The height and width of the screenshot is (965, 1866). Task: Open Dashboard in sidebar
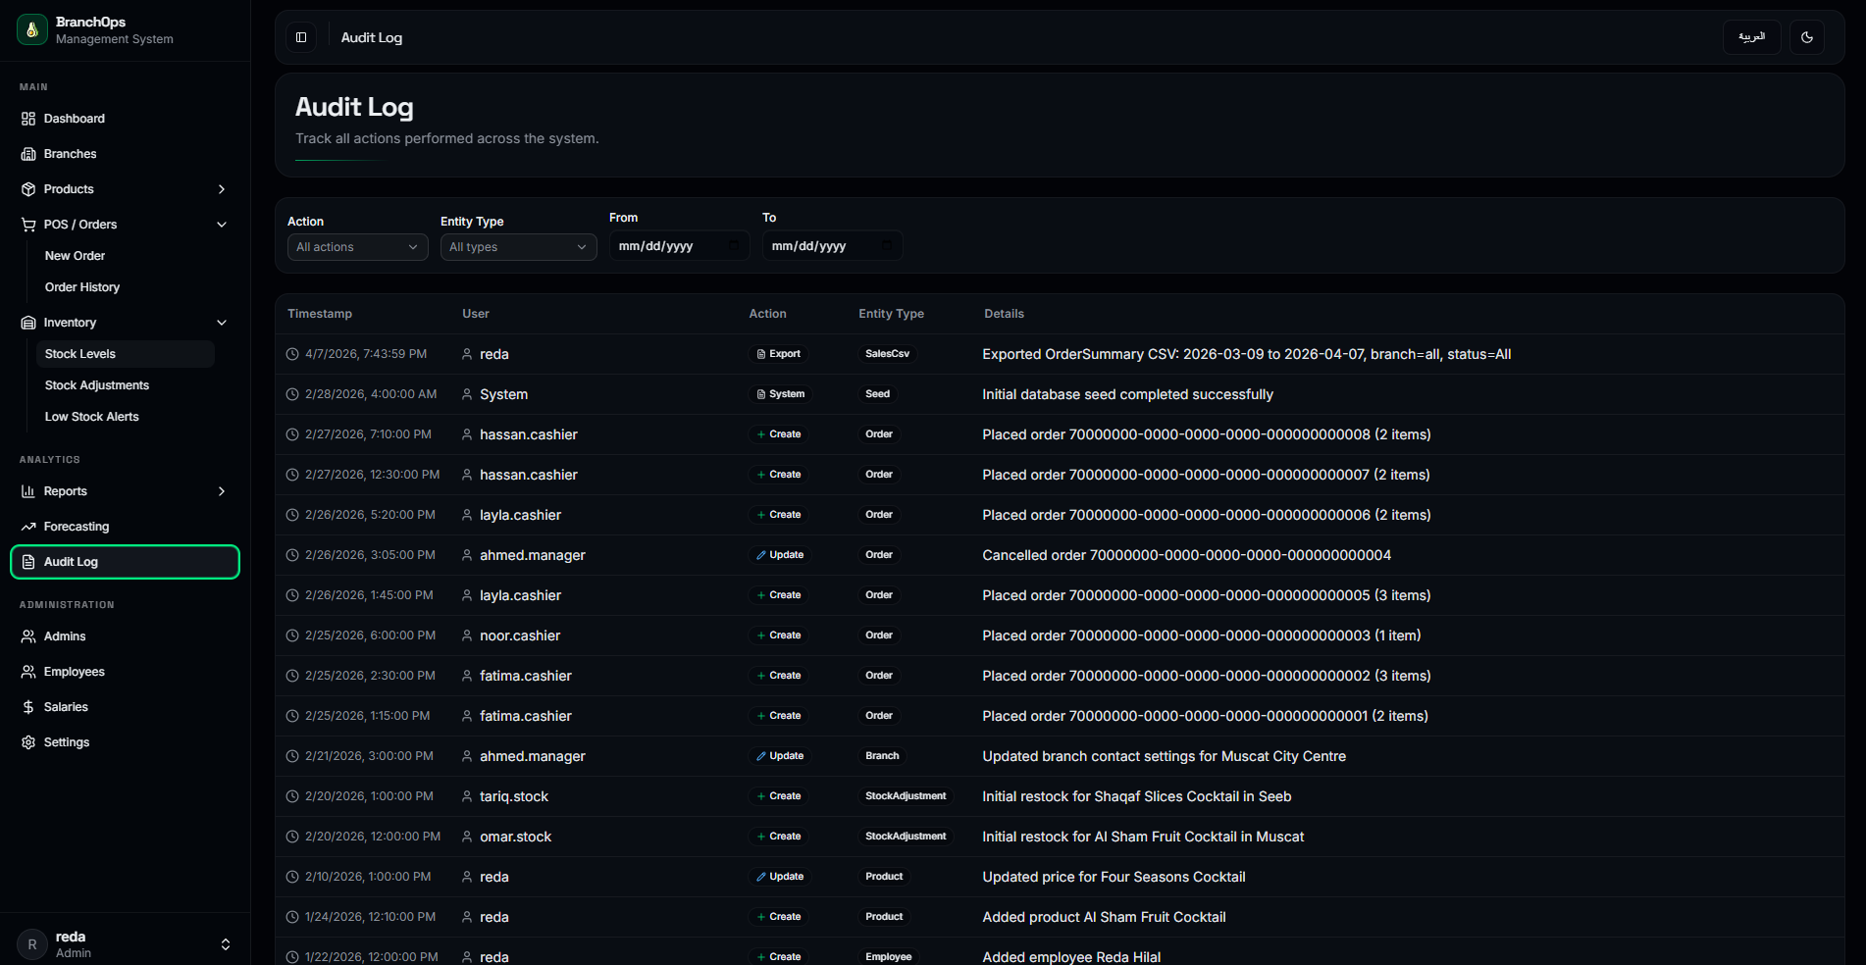pos(125,119)
